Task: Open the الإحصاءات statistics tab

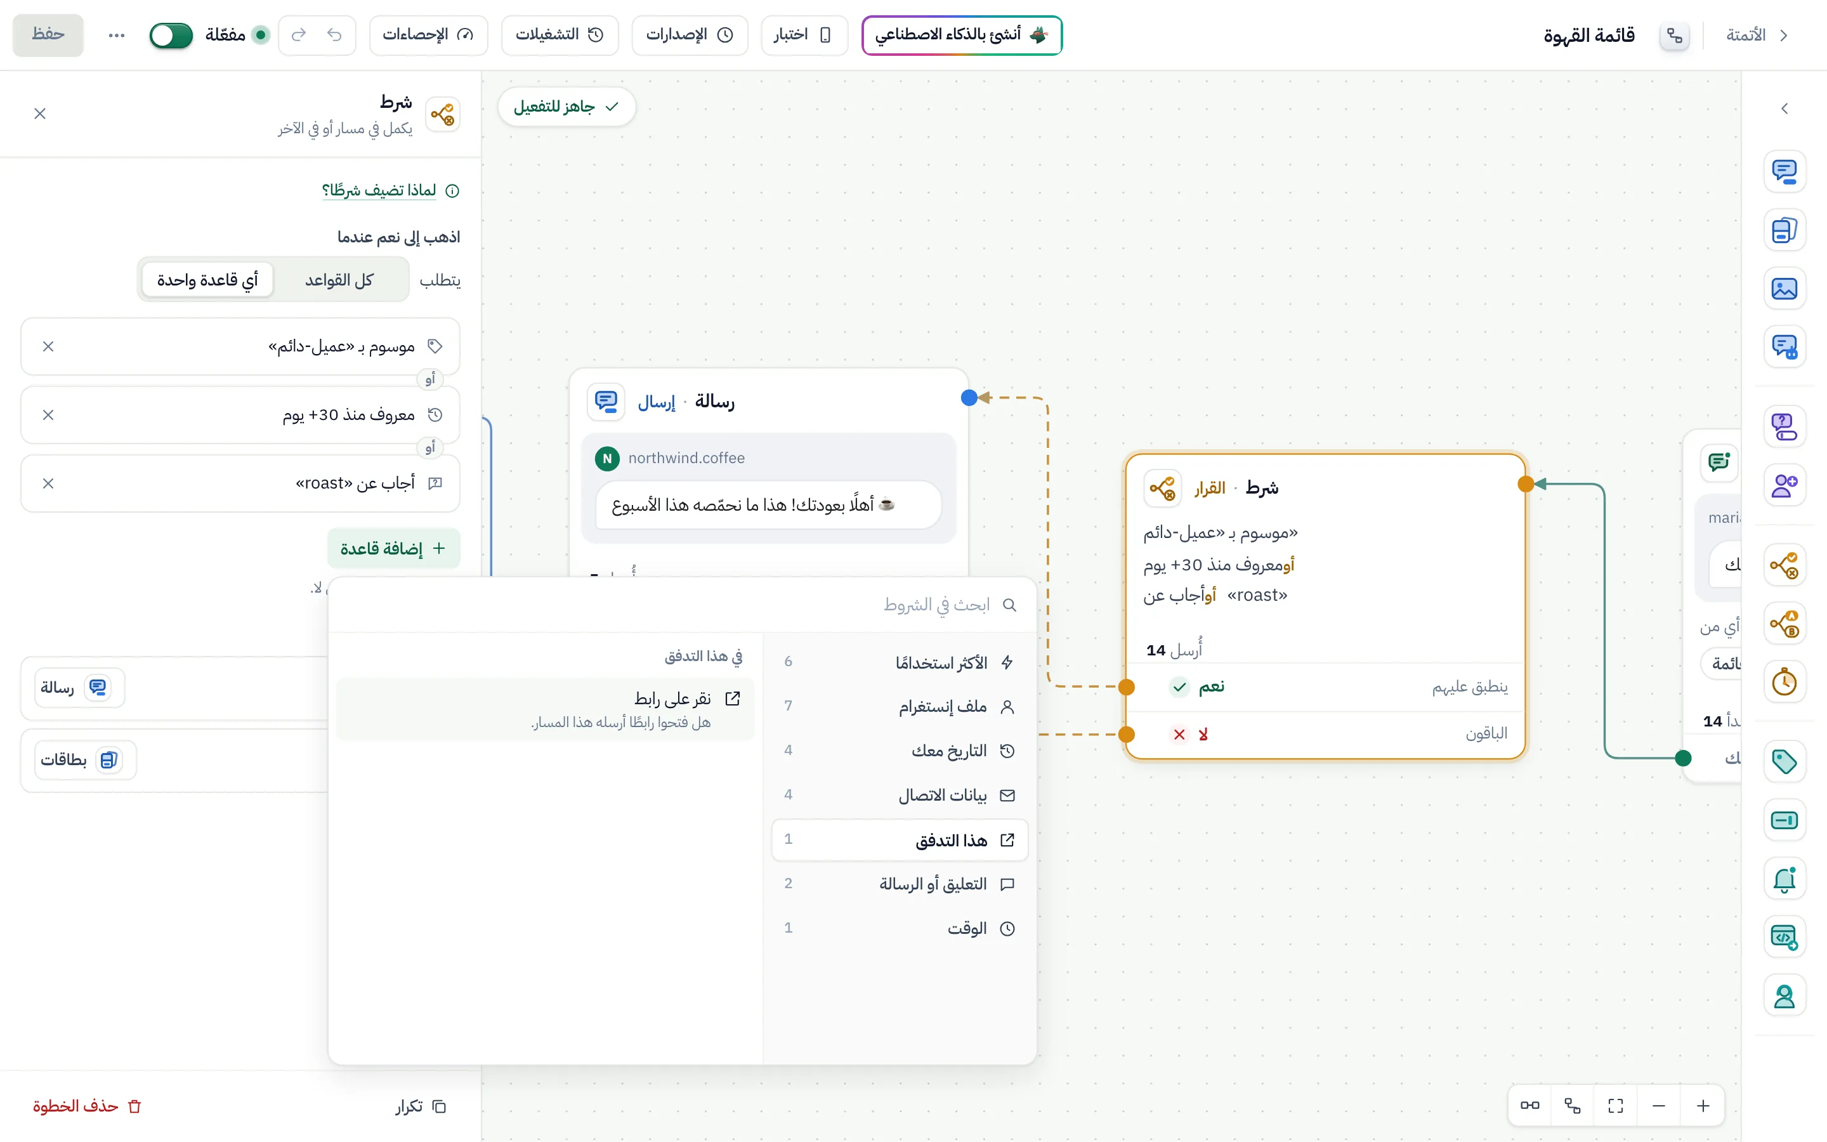Action: click(x=428, y=35)
